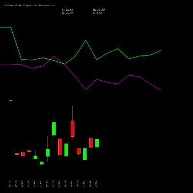Click the tall red candlestick for 09 Mar

click(73, 129)
